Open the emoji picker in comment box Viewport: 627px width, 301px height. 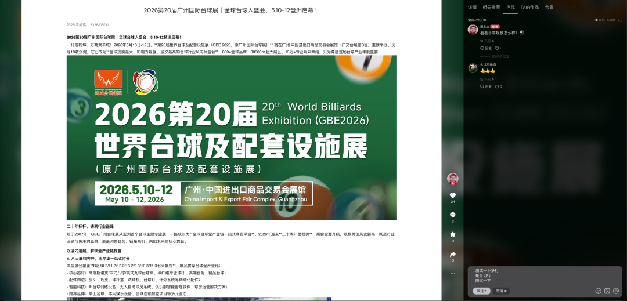[598, 291]
